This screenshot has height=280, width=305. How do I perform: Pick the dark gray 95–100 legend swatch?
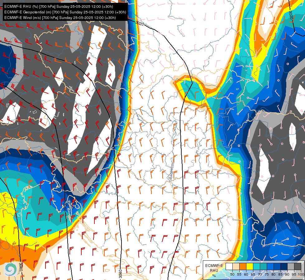tap(298, 267)
